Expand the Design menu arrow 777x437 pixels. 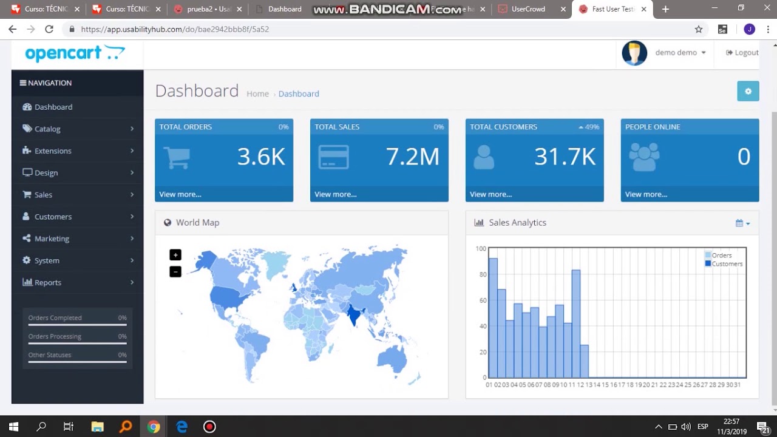click(x=132, y=172)
